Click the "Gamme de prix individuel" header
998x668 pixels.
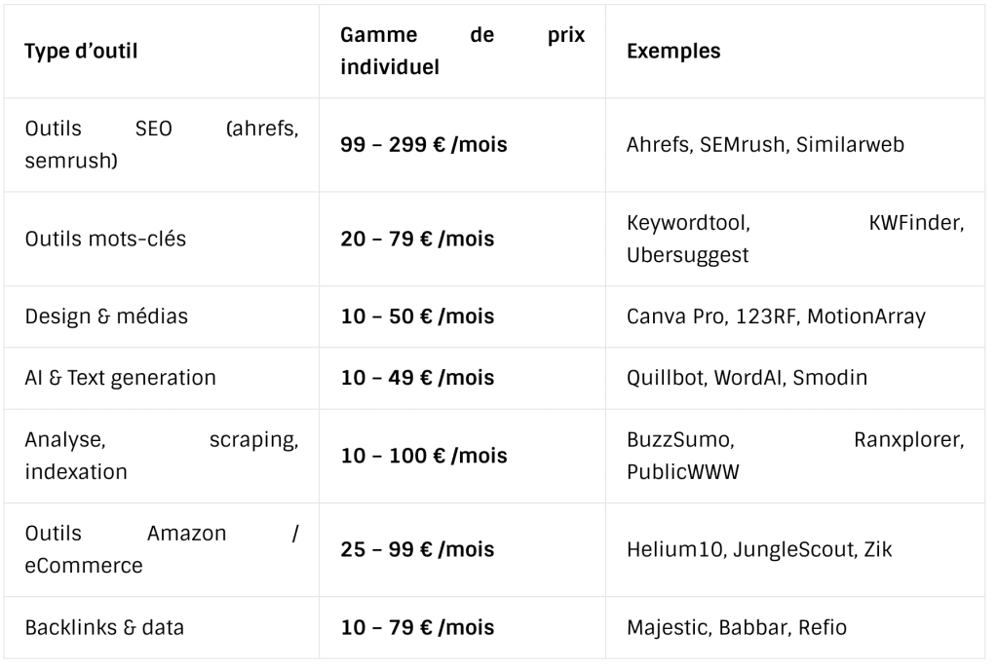[x=464, y=51]
